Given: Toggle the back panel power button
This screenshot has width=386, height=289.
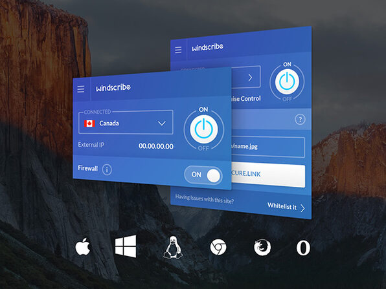Looking at the screenshot, I should point(287,81).
